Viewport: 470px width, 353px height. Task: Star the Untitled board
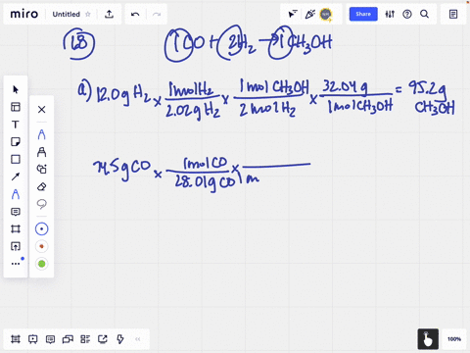coord(88,14)
